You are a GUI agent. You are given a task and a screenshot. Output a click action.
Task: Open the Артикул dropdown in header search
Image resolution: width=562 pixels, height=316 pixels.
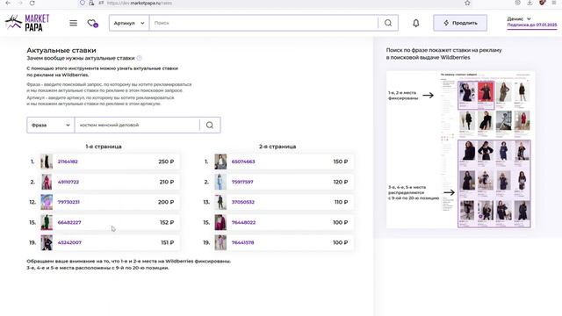point(129,23)
